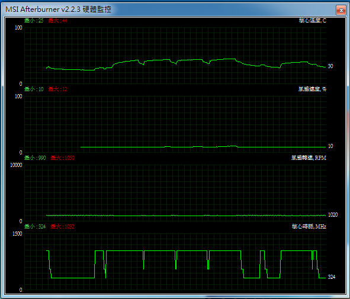Click the core clock MHz graph label

tap(309, 227)
